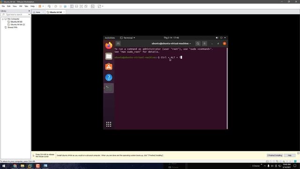Click the stretch guest display icon

click(99, 6)
